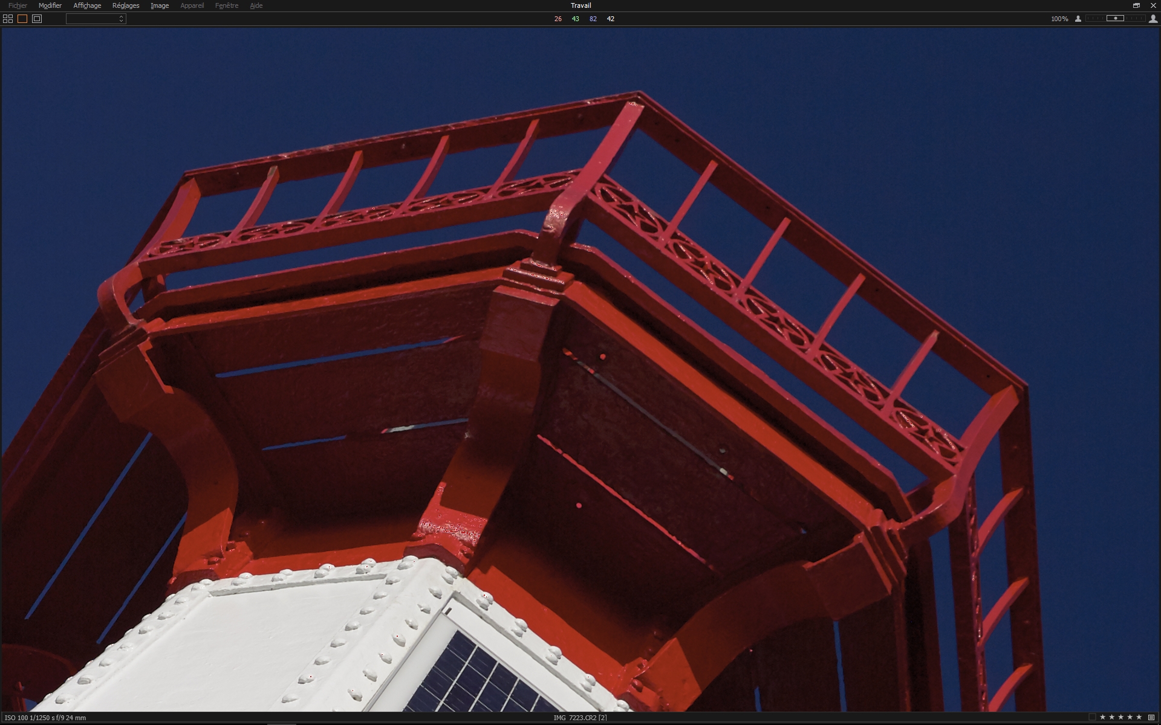Screen dimensions: 1161x725
Task: Open the Fichier menu
Action: coord(18,5)
